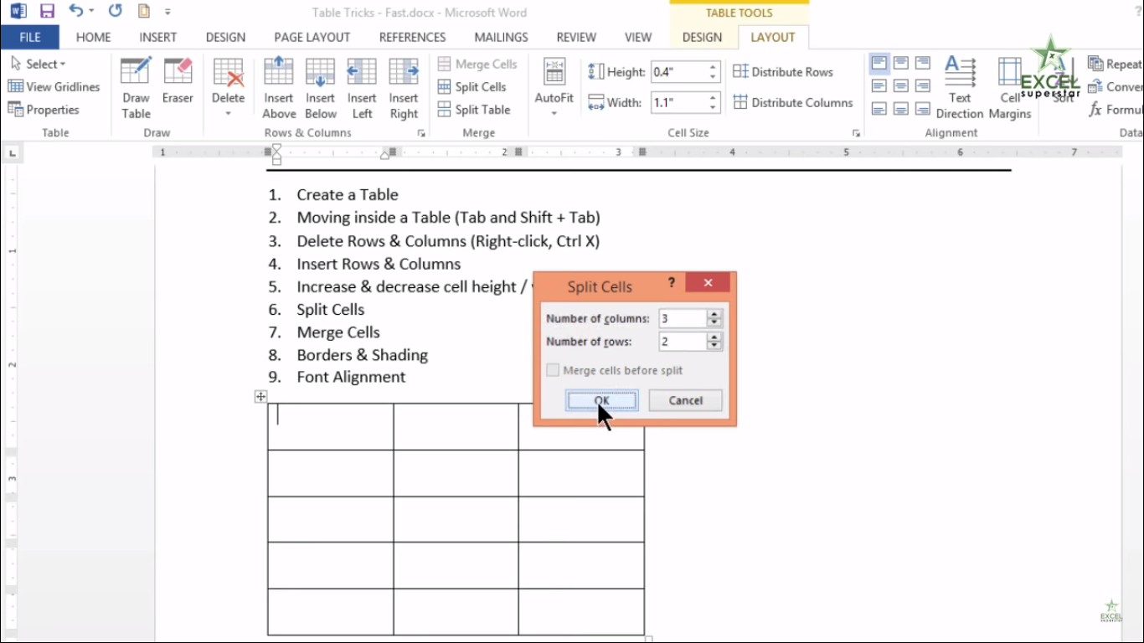Image resolution: width=1144 pixels, height=643 pixels.
Task: Click the Number of rows field
Action: click(683, 342)
